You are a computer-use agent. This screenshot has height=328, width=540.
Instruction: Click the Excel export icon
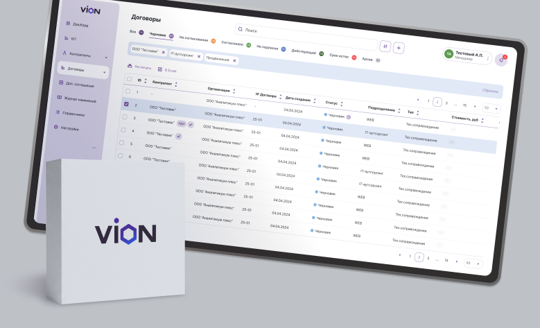(160, 69)
